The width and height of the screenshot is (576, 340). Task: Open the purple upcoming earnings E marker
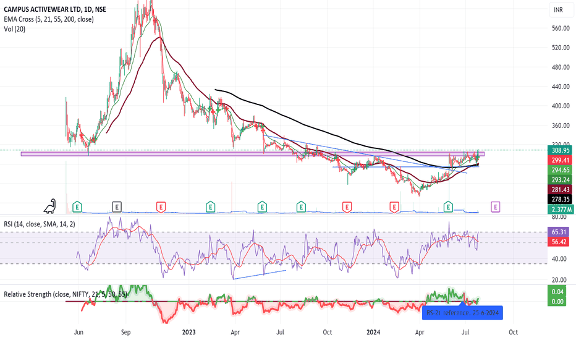point(495,207)
